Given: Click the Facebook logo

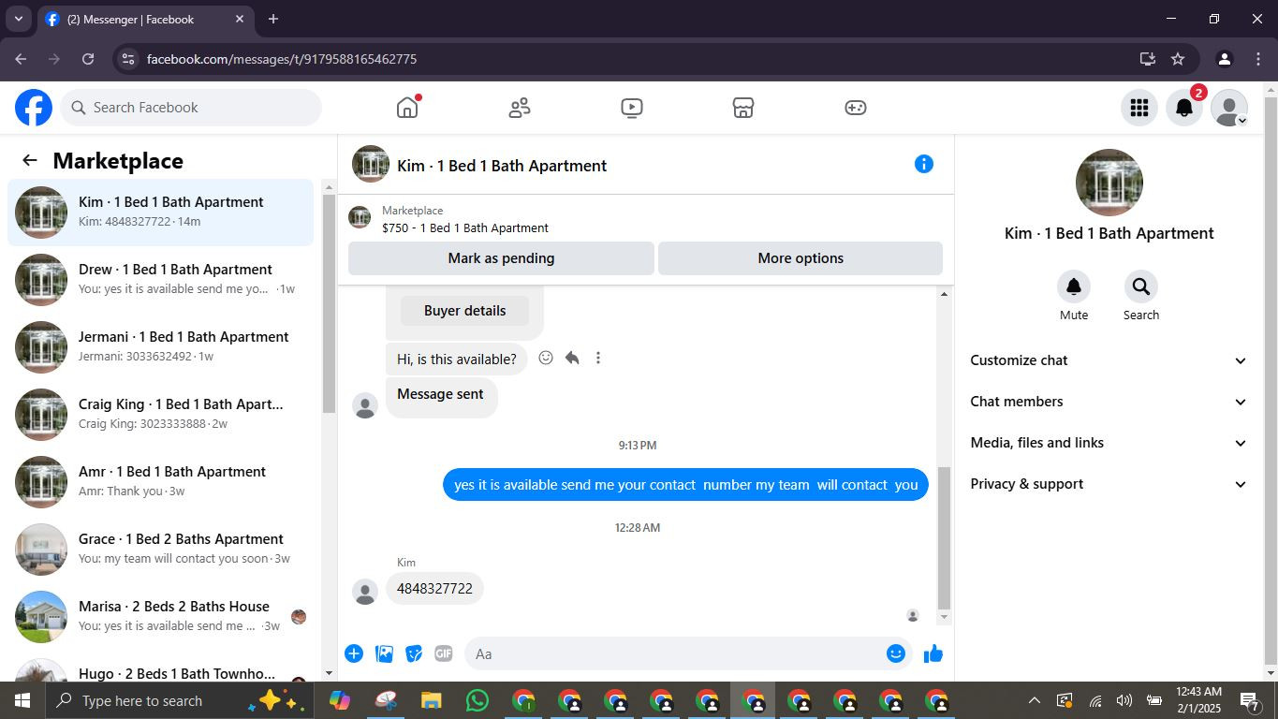Looking at the screenshot, I should (x=34, y=108).
